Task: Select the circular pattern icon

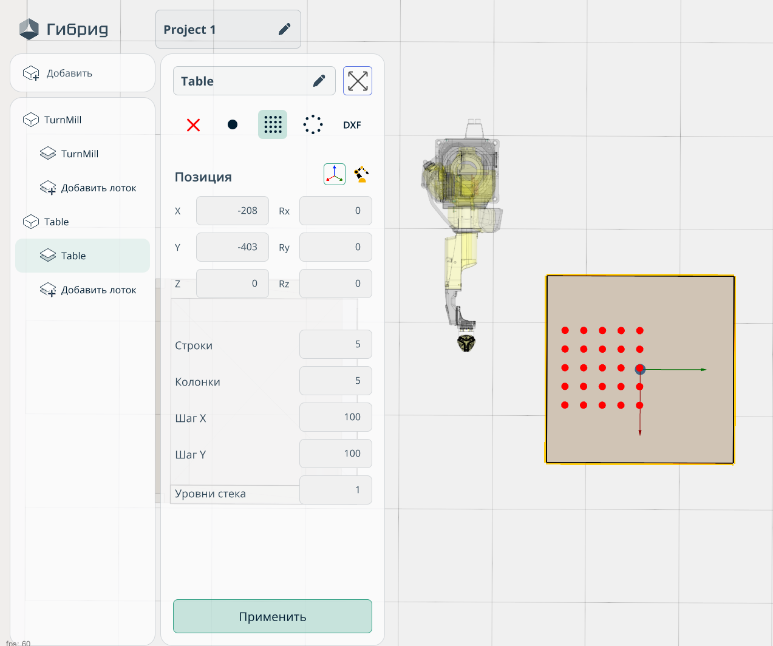Action: point(313,125)
